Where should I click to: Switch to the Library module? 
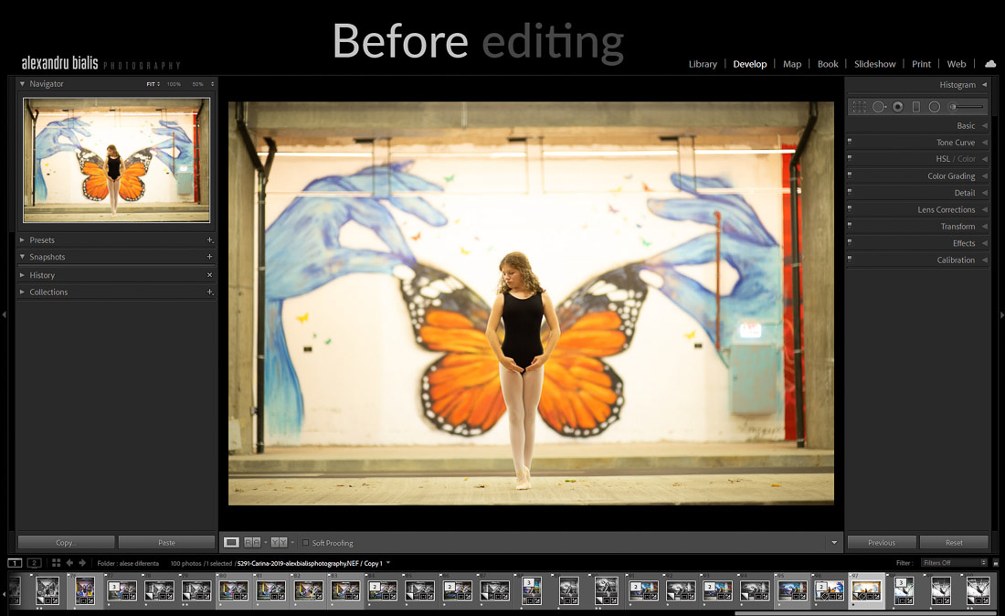point(703,64)
